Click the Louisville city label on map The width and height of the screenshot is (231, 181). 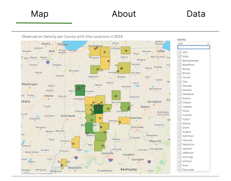pos(107,153)
